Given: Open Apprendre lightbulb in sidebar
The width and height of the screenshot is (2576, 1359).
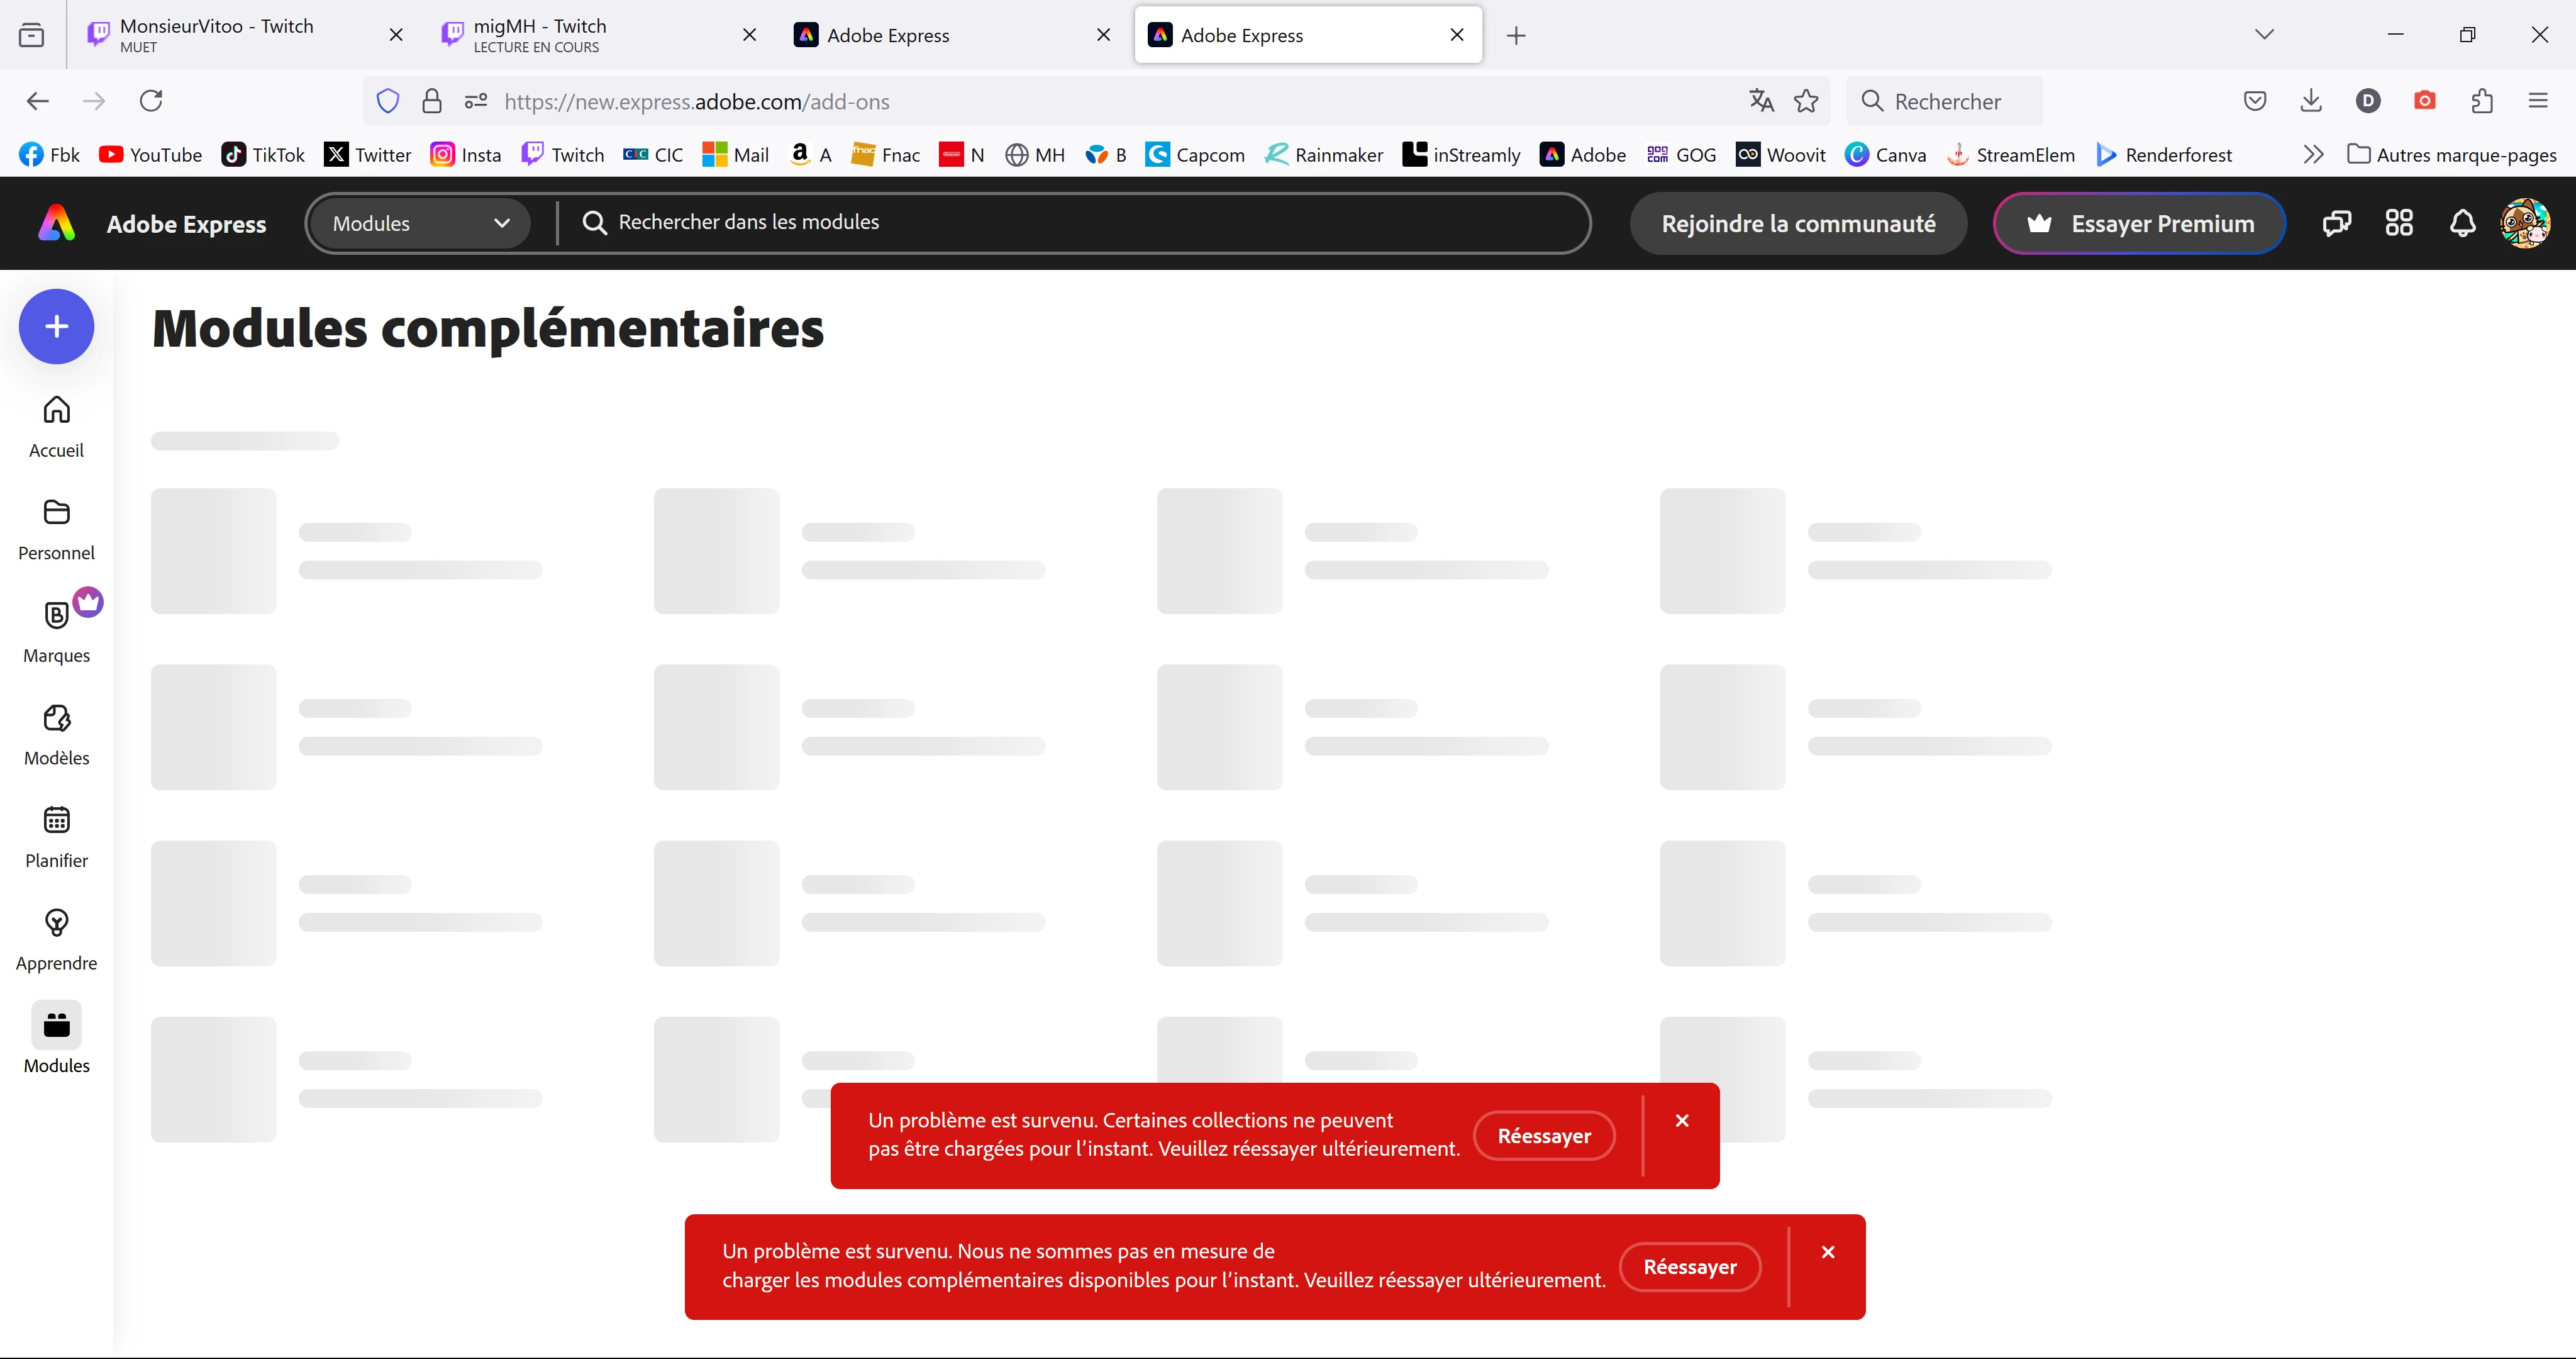Looking at the screenshot, I should [x=56, y=939].
